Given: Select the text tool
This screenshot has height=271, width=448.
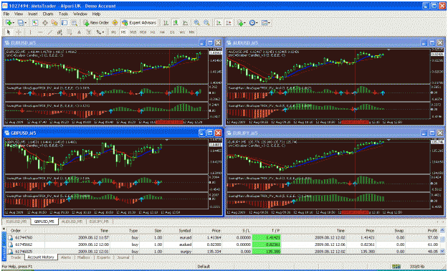Looking at the screenshot, I should click(x=79, y=32).
